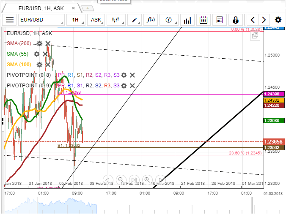
Task: Click the scroll-right chart navigation button
Action: point(160,180)
